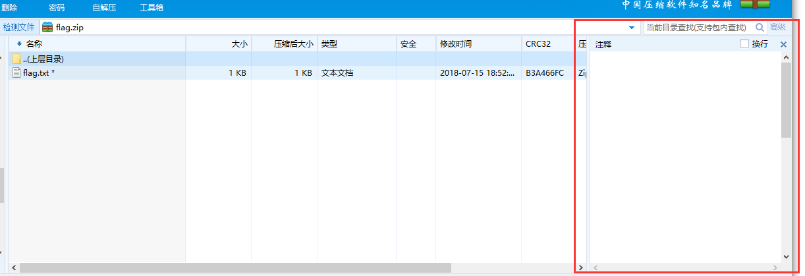Sort by the 类型 column header
The width and height of the screenshot is (805, 276).
coord(357,44)
